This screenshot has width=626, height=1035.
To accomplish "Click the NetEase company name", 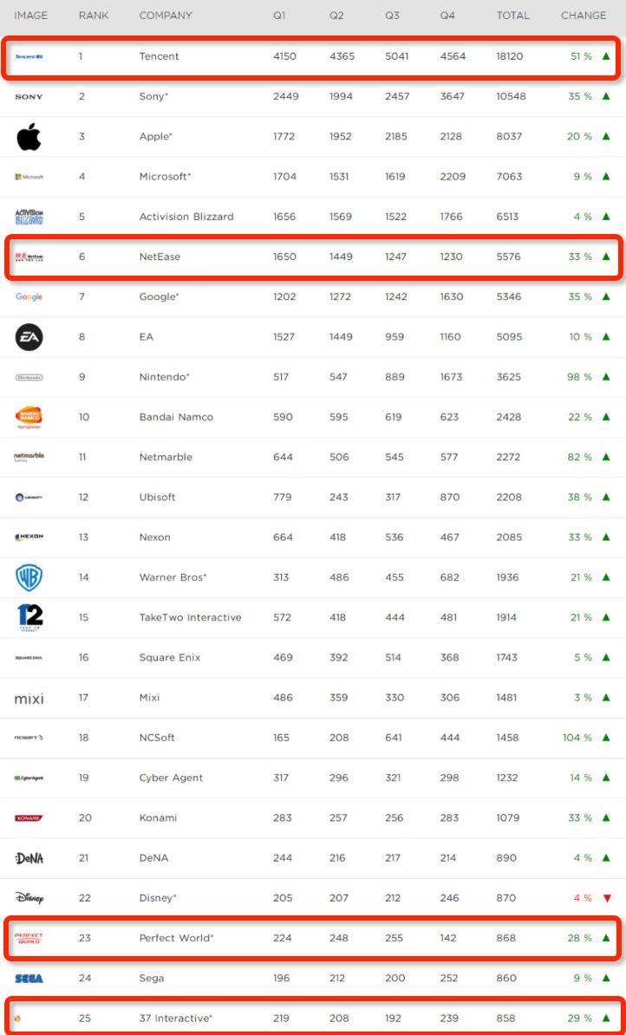I will [x=160, y=257].
